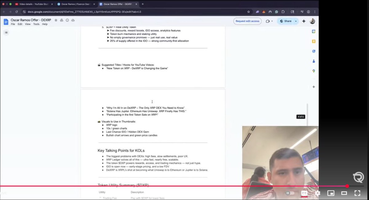
Task: Click the bullet 10x / green charts
Action: point(116,128)
